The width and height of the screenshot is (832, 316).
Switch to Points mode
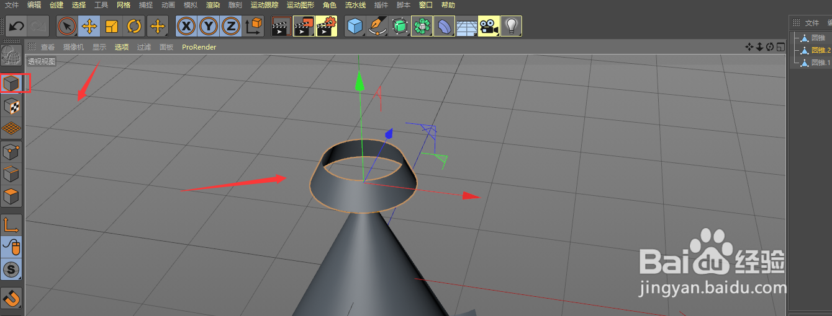click(11, 152)
